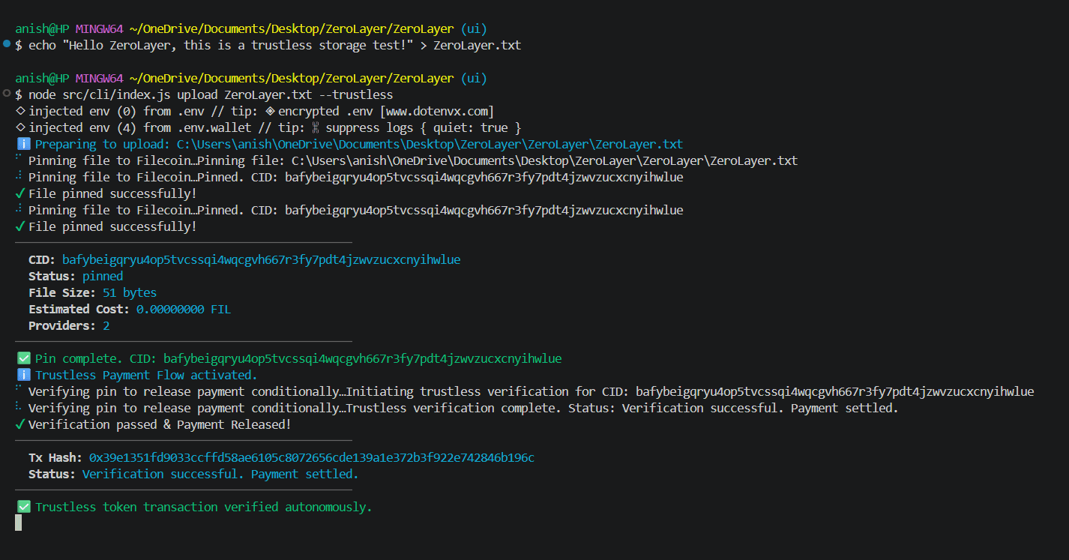Open the file path after 'Pinning file:' text

click(544, 160)
